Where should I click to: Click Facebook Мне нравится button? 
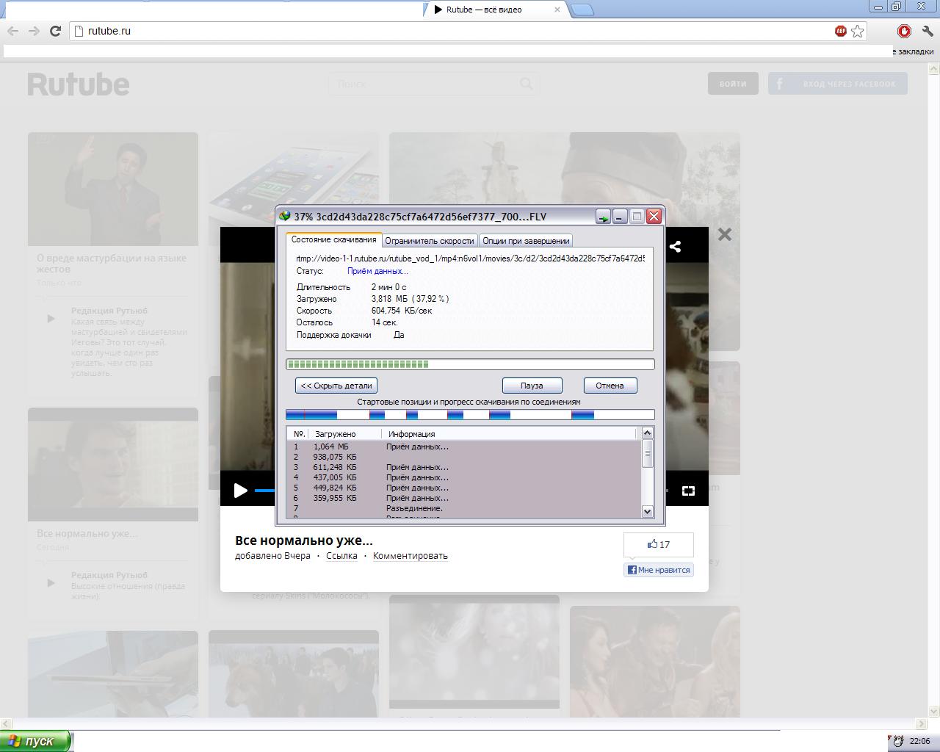(659, 569)
